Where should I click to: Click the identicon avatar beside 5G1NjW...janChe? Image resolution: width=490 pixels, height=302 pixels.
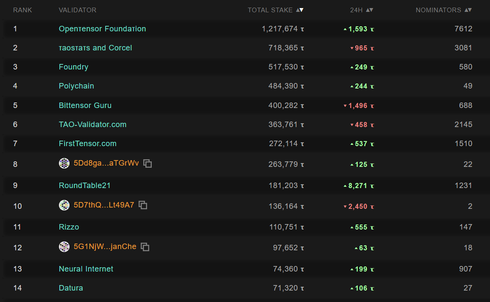coord(64,247)
